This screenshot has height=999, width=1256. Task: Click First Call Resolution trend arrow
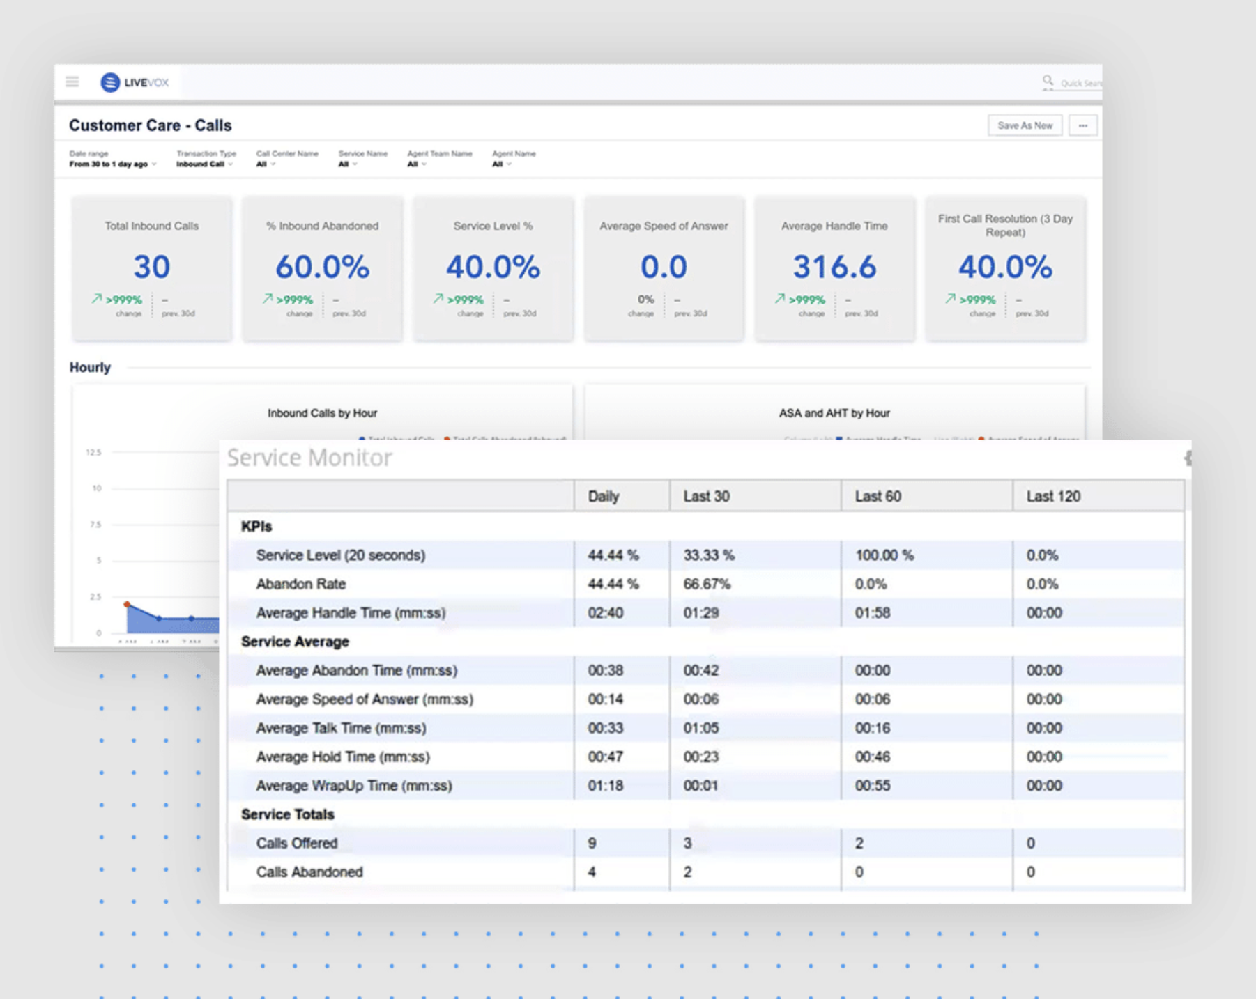(950, 299)
